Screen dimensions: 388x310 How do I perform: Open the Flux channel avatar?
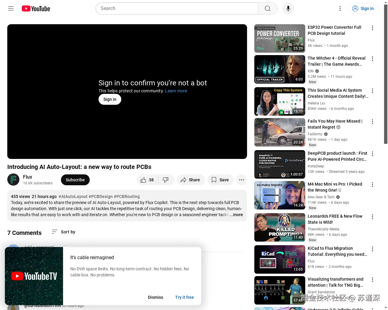[13, 180]
